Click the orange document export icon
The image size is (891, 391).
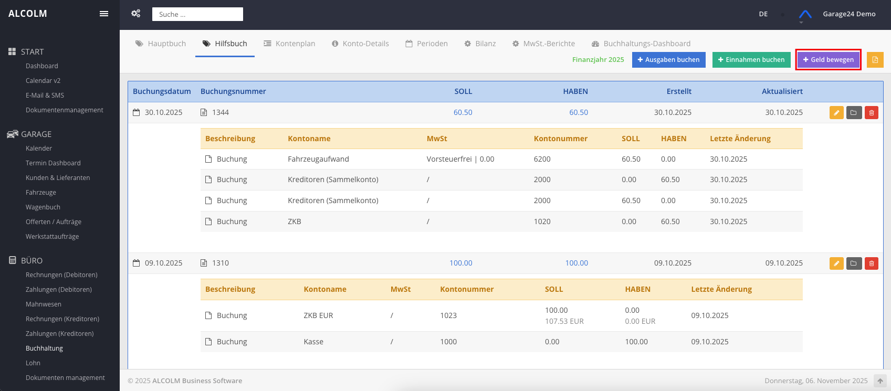coord(875,60)
